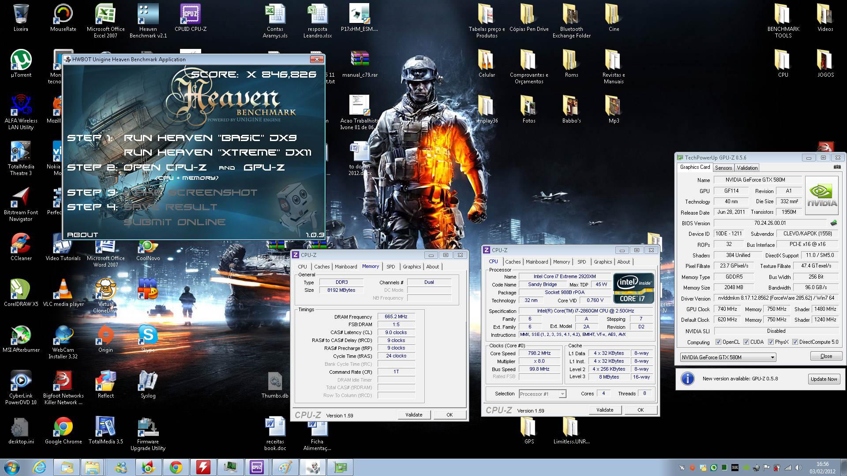
Task: Open the GPU selector dropdown in GPU-Z
Action: pyautogui.click(x=728, y=357)
